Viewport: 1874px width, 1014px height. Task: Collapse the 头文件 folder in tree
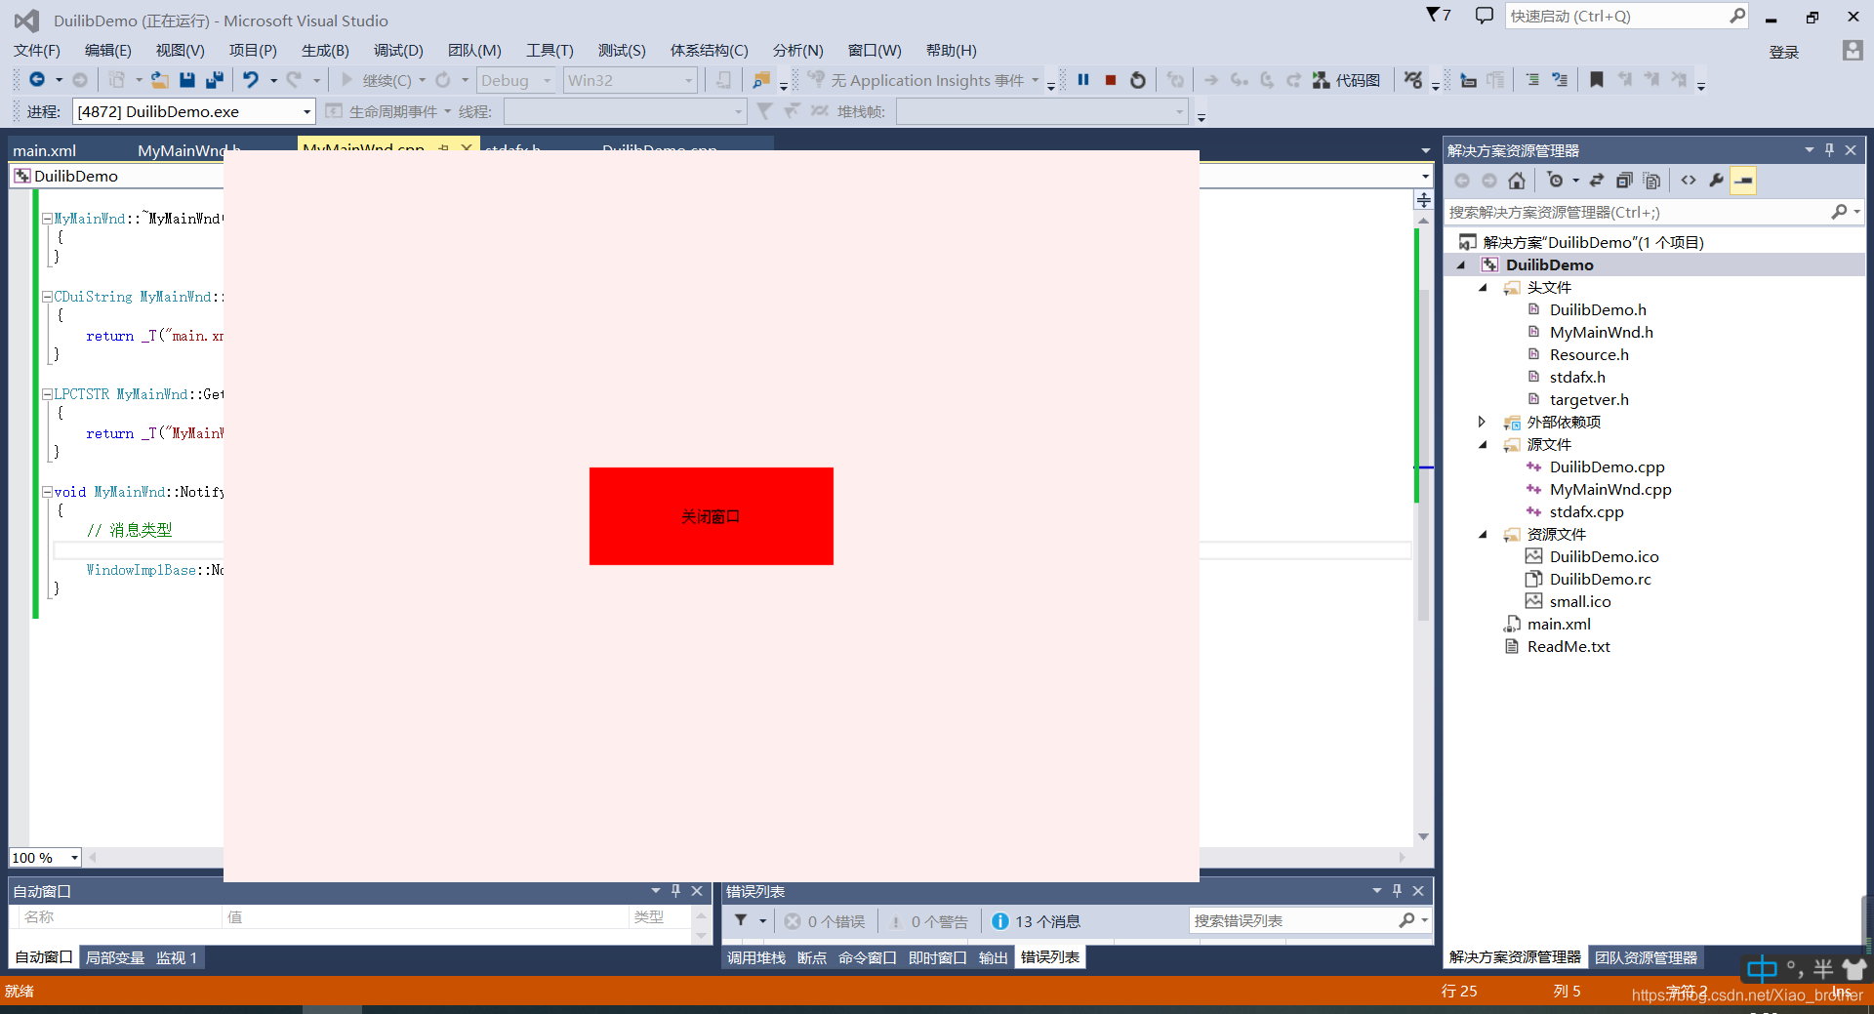click(x=1484, y=287)
